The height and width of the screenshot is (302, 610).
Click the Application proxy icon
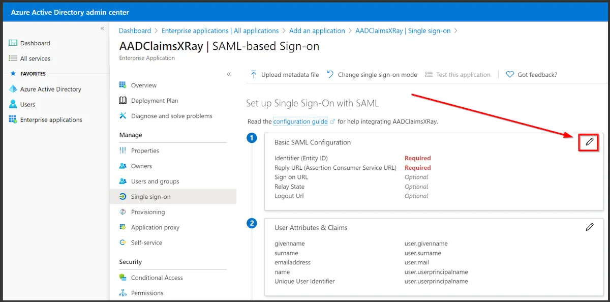[x=123, y=227]
